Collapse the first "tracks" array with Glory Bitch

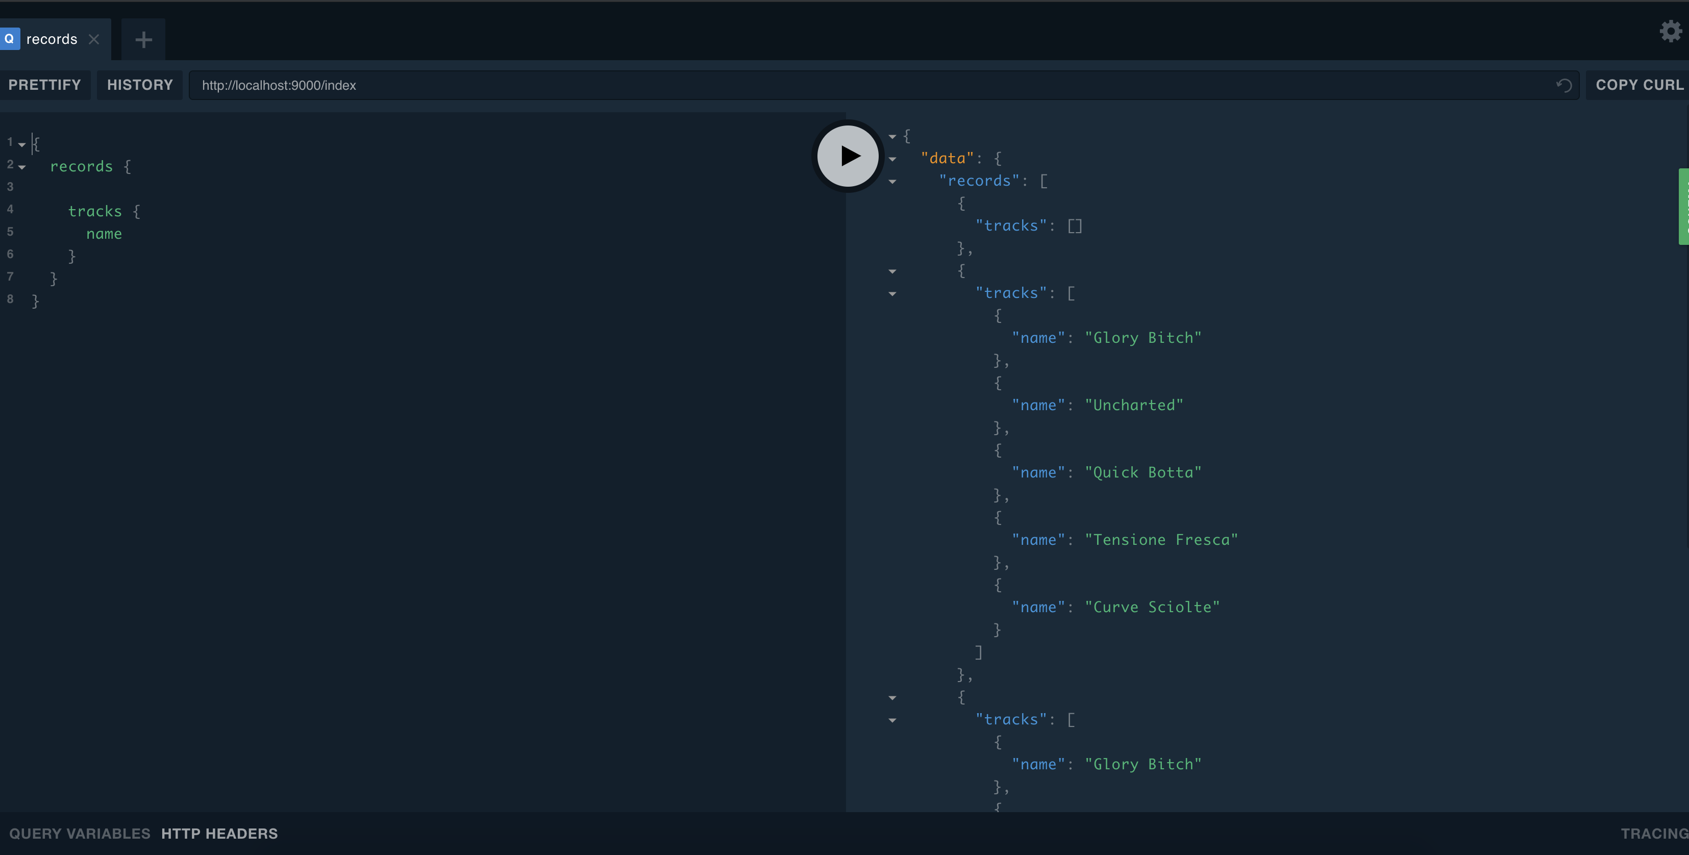point(892,294)
